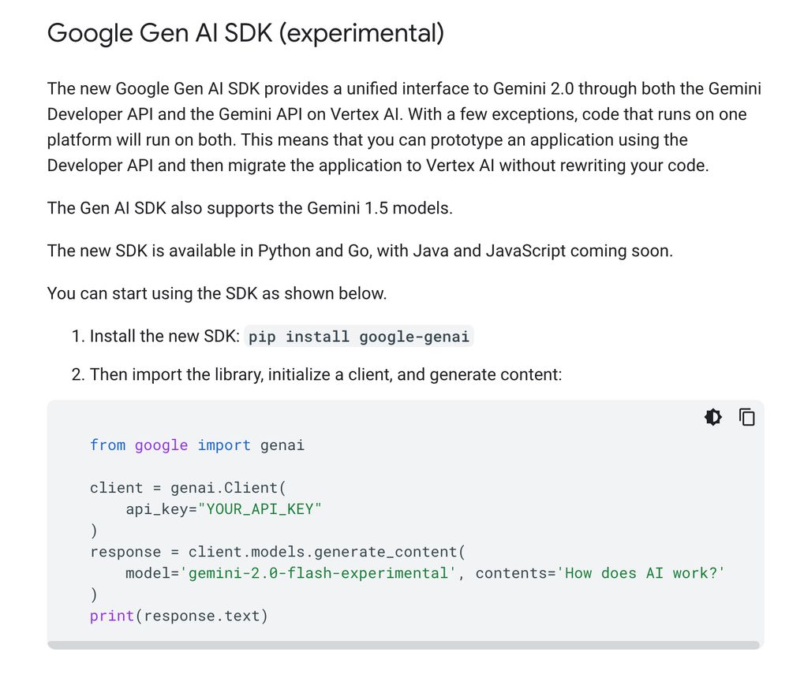Click sentence 'The Gen AI SDK also supports the Gemini 1.5 models.'
The width and height of the screenshot is (789, 674).
pos(250,208)
